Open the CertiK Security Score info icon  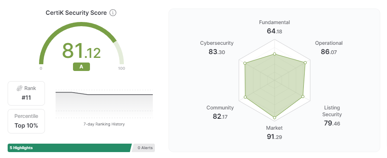[113, 13]
